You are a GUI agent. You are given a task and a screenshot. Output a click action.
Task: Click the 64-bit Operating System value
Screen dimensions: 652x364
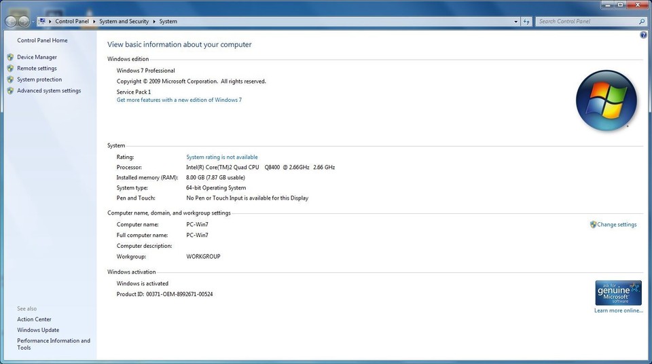216,188
